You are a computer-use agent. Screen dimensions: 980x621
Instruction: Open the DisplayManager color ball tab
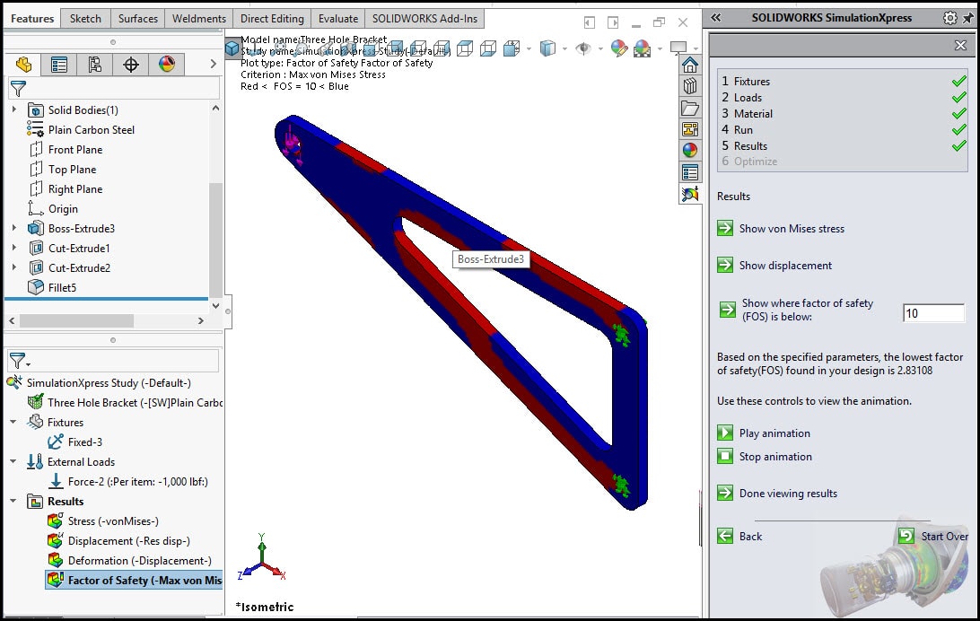pyautogui.click(x=167, y=65)
